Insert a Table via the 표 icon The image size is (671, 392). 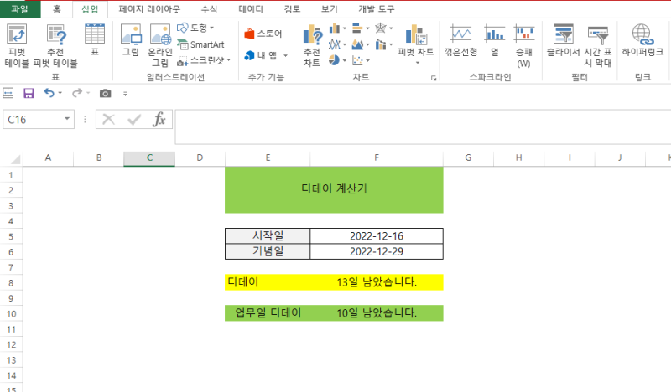click(x=95, y=39)
